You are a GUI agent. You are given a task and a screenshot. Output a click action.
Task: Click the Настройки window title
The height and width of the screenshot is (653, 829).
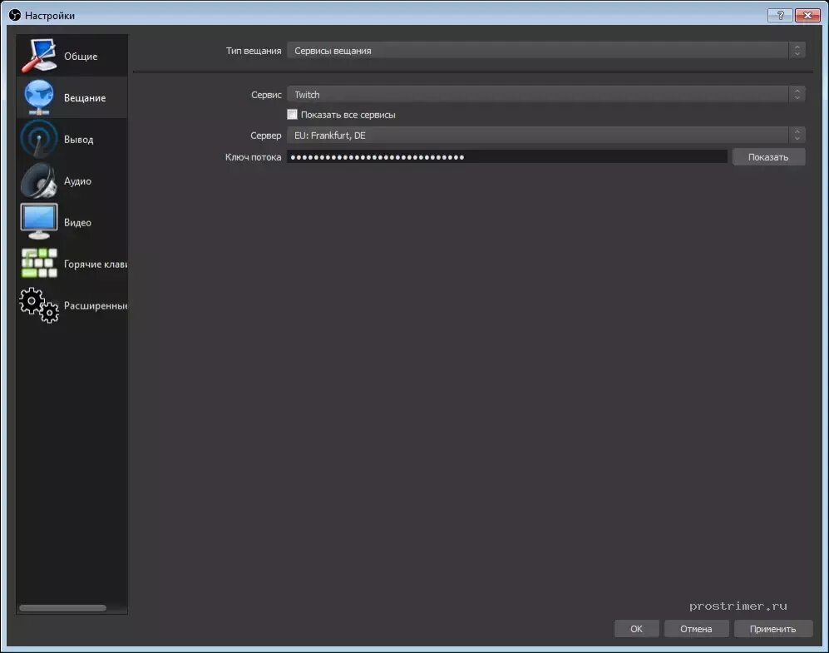[x=50, y=16]
